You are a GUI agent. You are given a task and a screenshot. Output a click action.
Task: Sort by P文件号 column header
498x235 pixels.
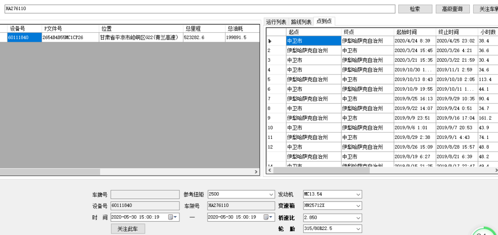pos(71,29)
